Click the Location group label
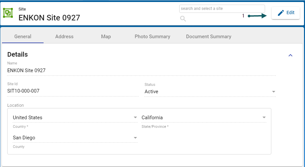 [16, 105]
